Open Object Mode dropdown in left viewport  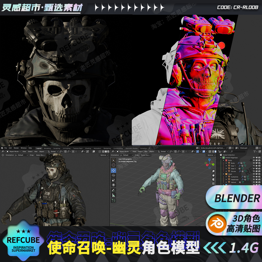click(x=13, y=152)
